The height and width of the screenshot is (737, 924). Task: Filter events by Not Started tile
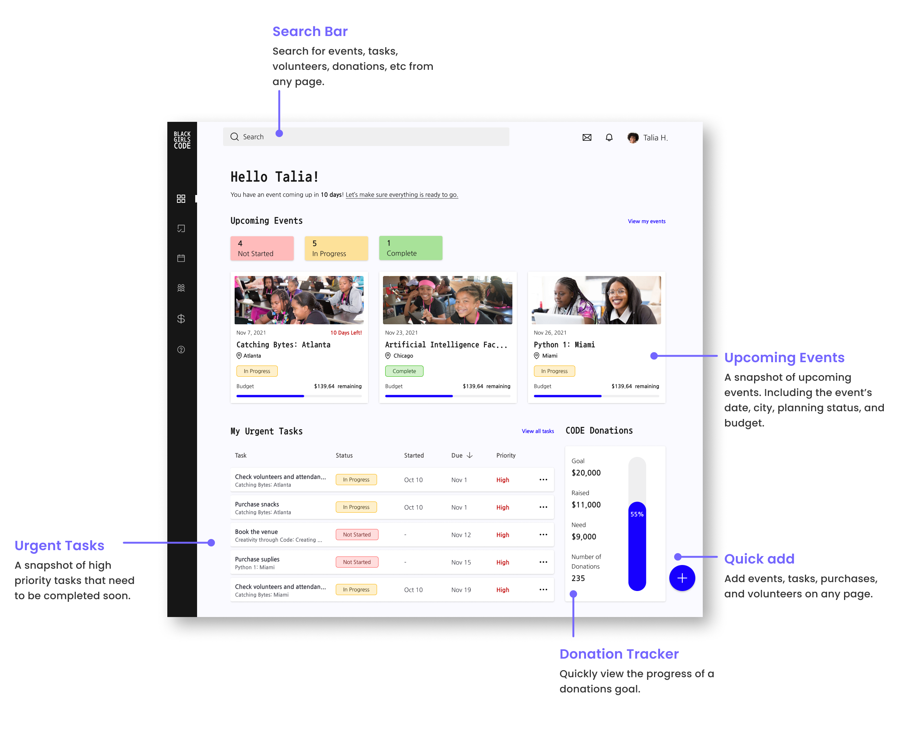262,249
